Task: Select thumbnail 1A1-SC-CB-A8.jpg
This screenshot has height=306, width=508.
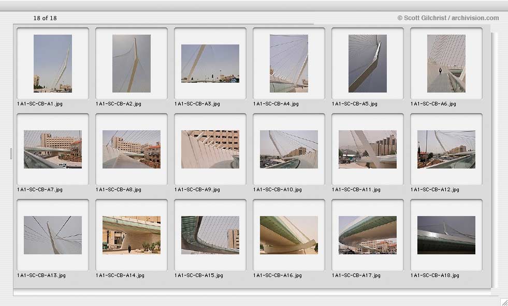Action: [x=132, y=149]
